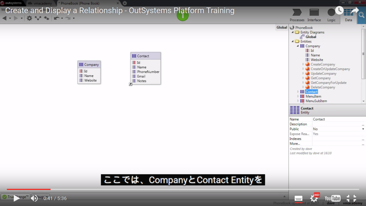This screenshot has width=366, height=206.
Task: Edit the Name property field
Action: pos(338,119)
